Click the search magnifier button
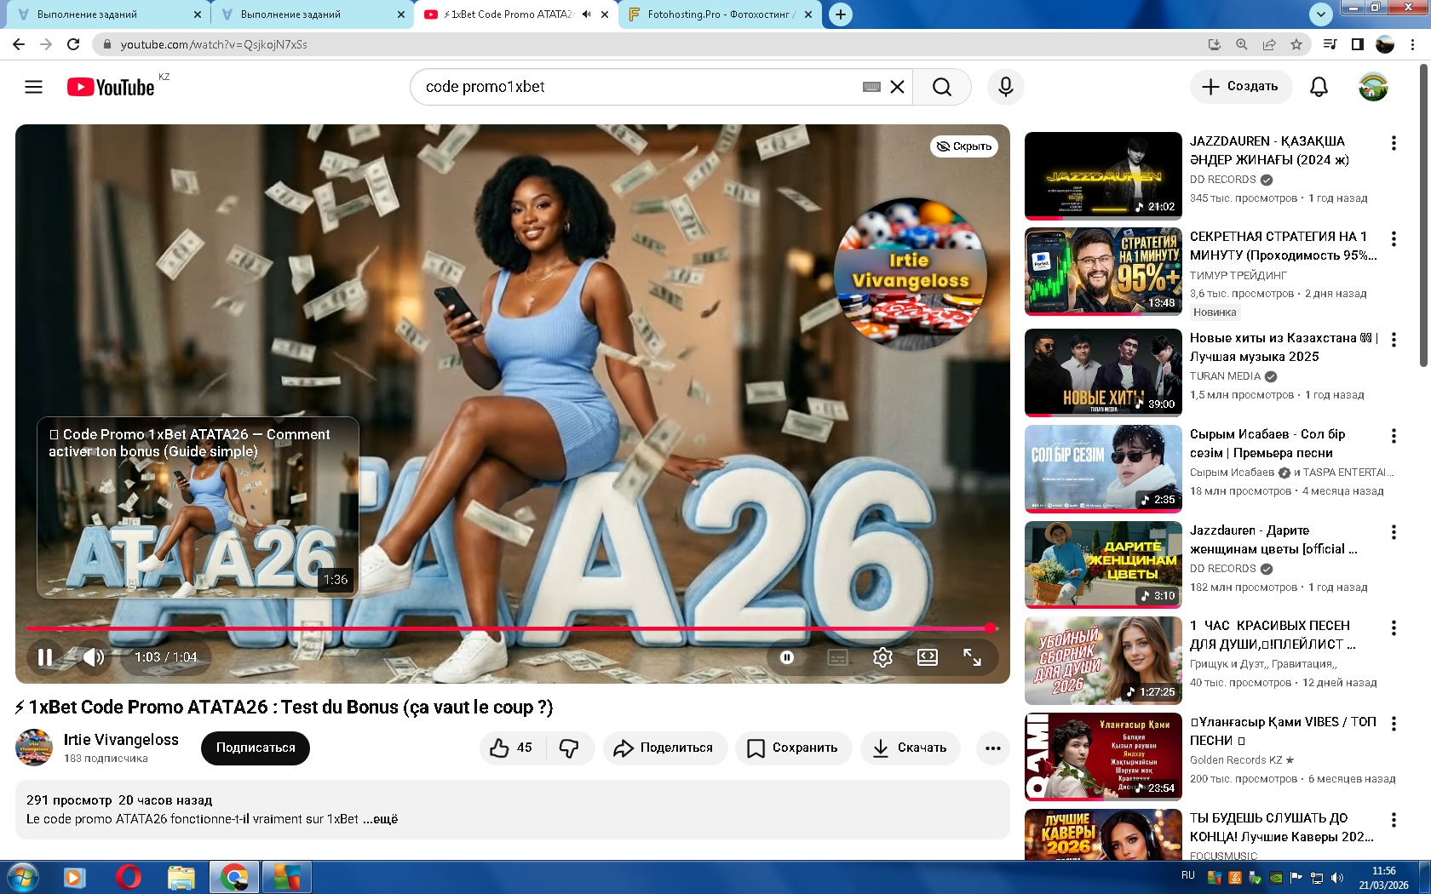This screenshot has height=894, width=1431. click(x=941, y=87)
